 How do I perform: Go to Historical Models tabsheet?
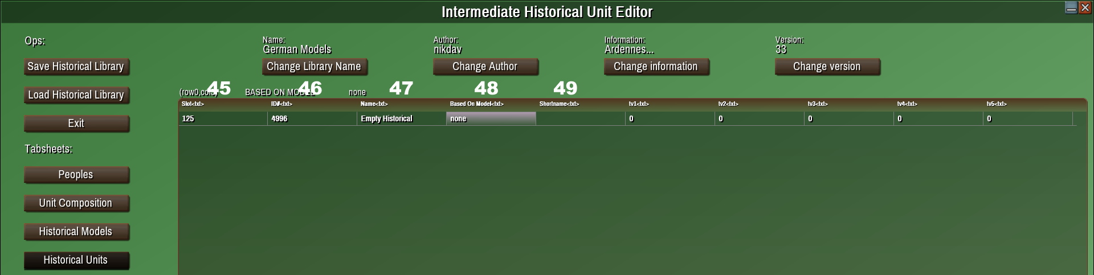click(x=76, y=232)
